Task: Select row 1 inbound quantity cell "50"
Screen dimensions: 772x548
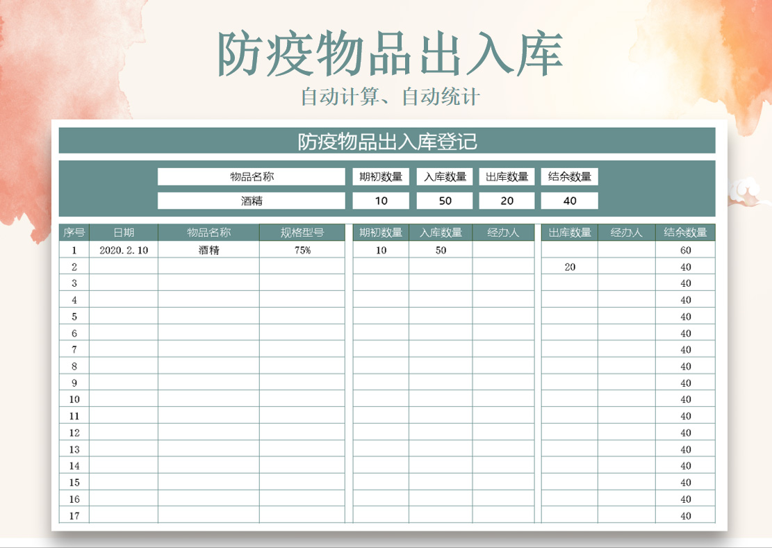Action: (x=441, y=250)
